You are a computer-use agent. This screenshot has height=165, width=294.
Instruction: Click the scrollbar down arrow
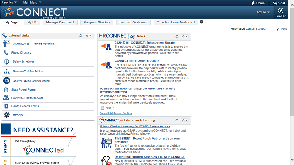[x=292, y=160]
